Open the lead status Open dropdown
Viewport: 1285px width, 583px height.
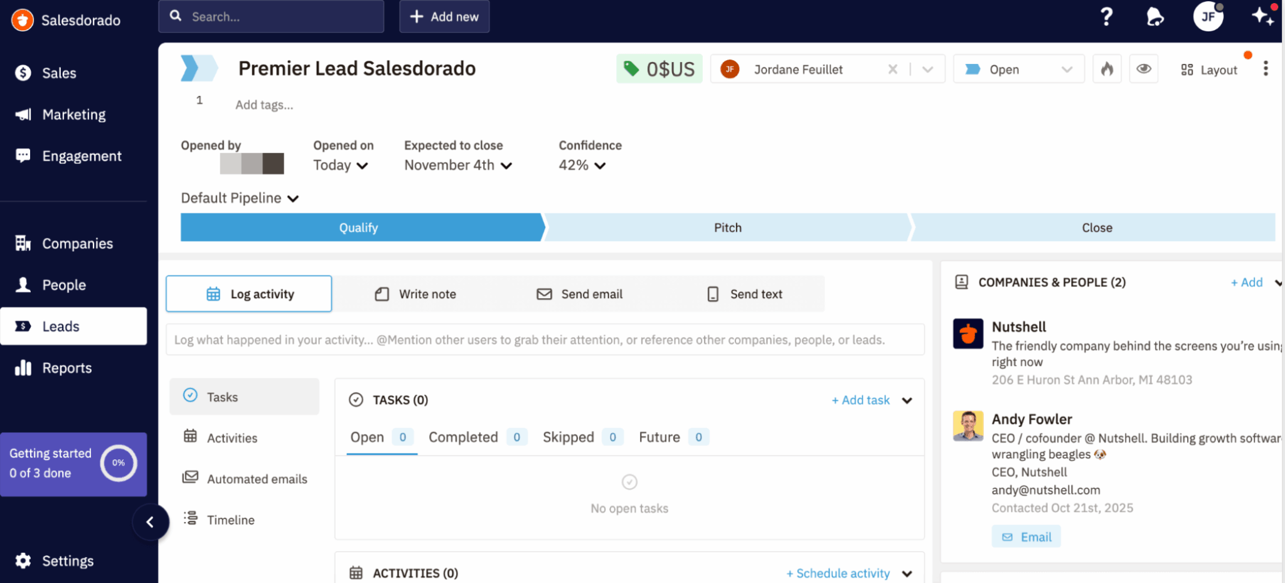[x=1018, y=69]
